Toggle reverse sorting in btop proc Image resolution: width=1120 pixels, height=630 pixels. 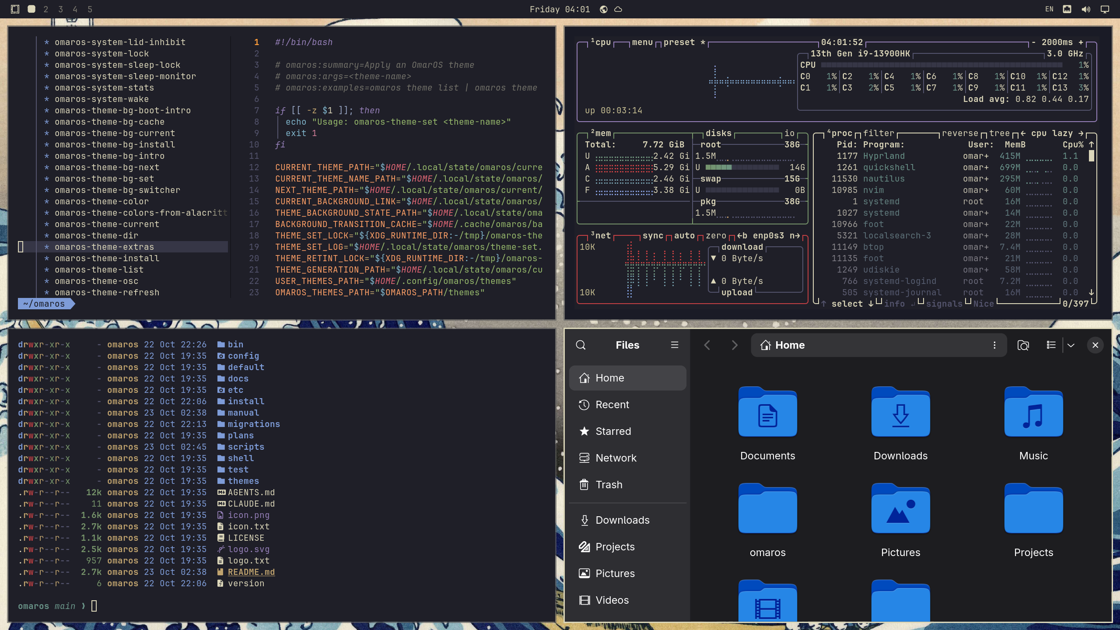(x=959, y=133)
